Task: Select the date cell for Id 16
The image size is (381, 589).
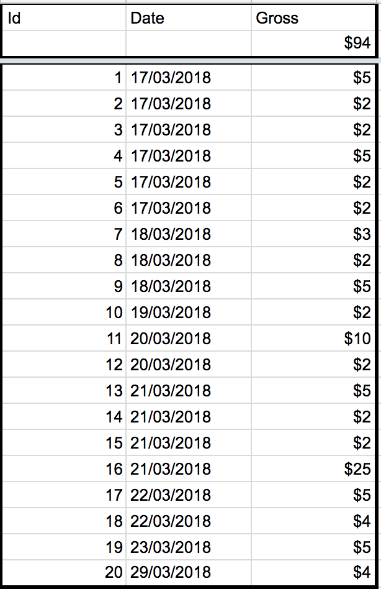Action: [189, 469]
